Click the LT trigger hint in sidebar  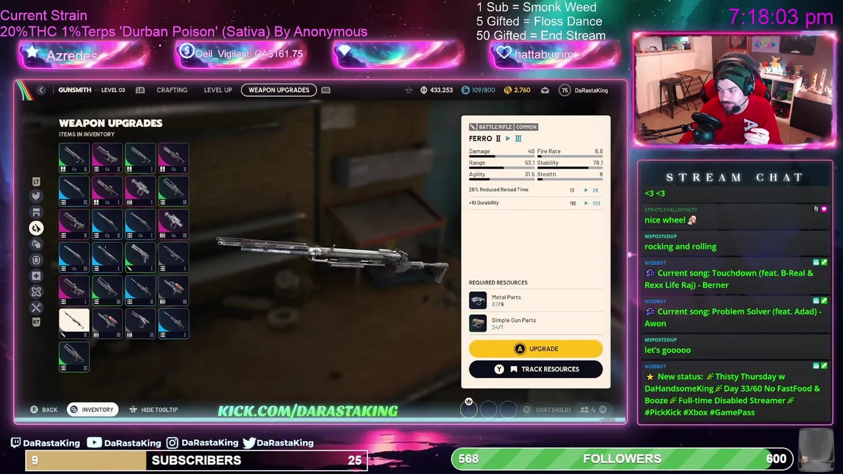point(36,182)
